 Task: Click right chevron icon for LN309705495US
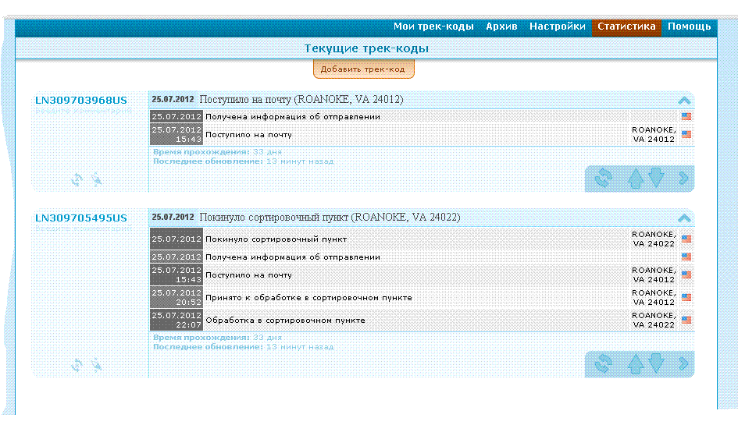[x=683, y=363]
